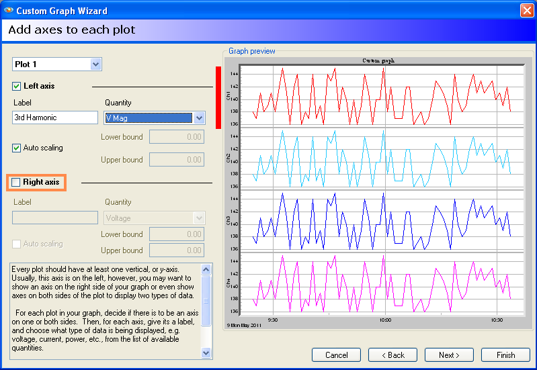Screen dimensions: 537x370
Task: Select the cyan Ch2 plot in preview
Action: tap(381, 159)
